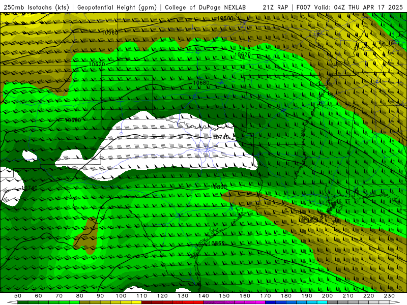Screen dimensions: 407x305
Task: Click the 210 value on the color scale
Action: (348, 296)
